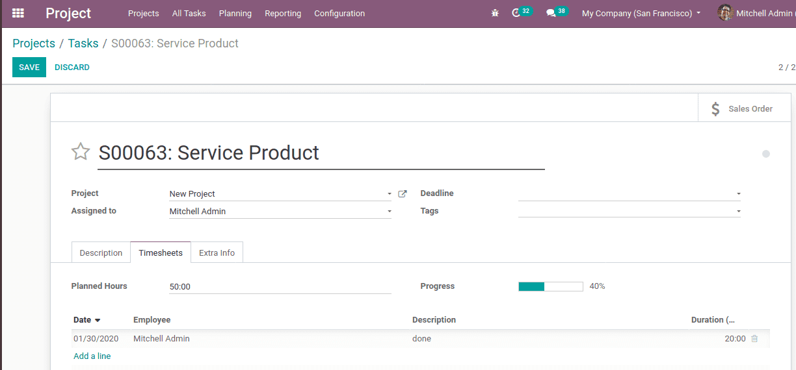Expand the Tags field dropdown
This screenshot has height=370, width=796.
[x=739, y=212]
